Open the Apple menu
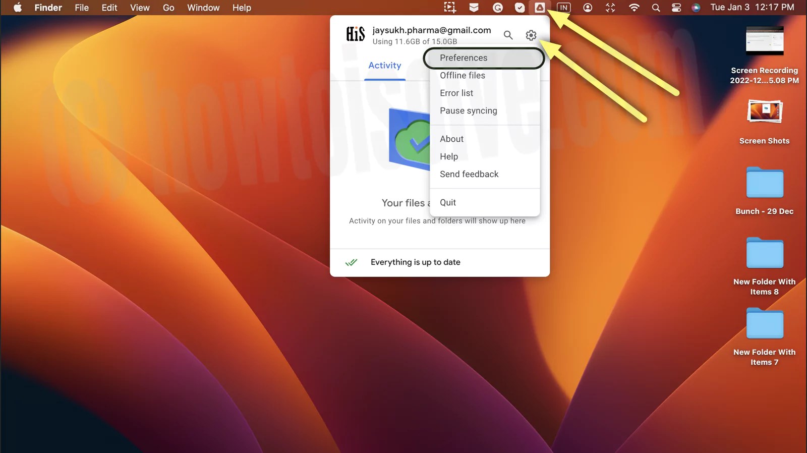Screen dimensions: 807x453 coord(18,8)
